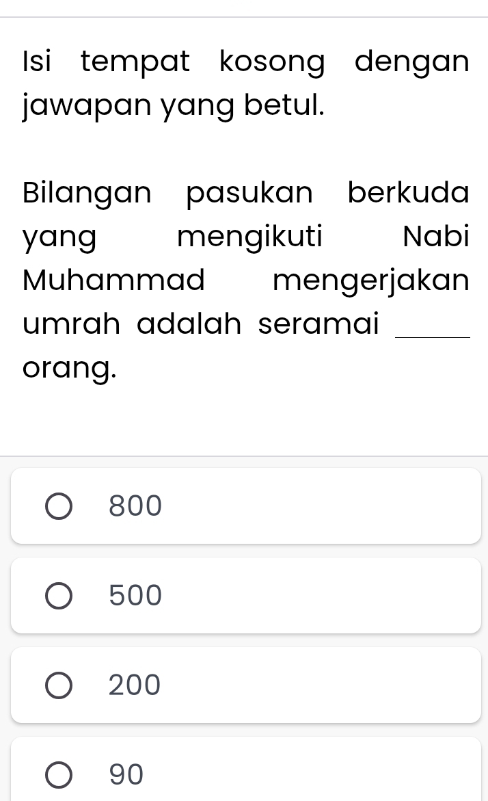This screenshot has height=801, width=488.
Task: Mark the 200 radio button
Action: pos(59,685)
